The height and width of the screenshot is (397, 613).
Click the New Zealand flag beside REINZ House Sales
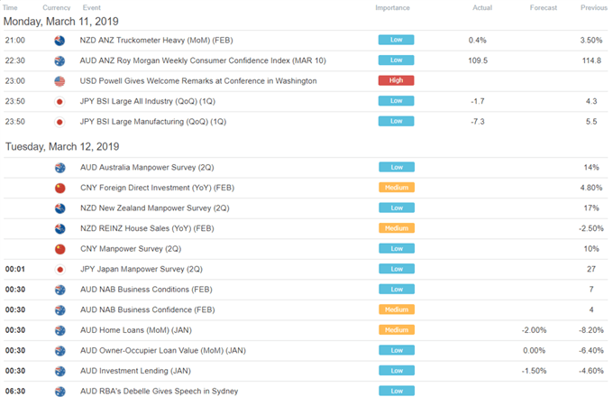point(59,228)
